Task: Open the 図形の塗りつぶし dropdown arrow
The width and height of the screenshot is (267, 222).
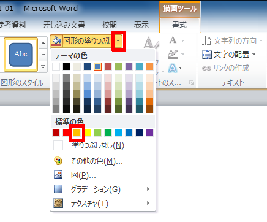Action: (x=118, y=41)
